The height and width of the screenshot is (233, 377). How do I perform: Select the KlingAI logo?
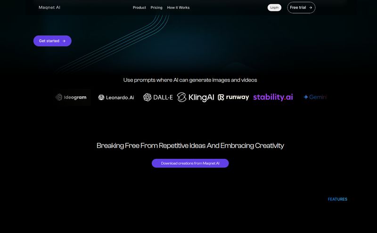[196, 97]
